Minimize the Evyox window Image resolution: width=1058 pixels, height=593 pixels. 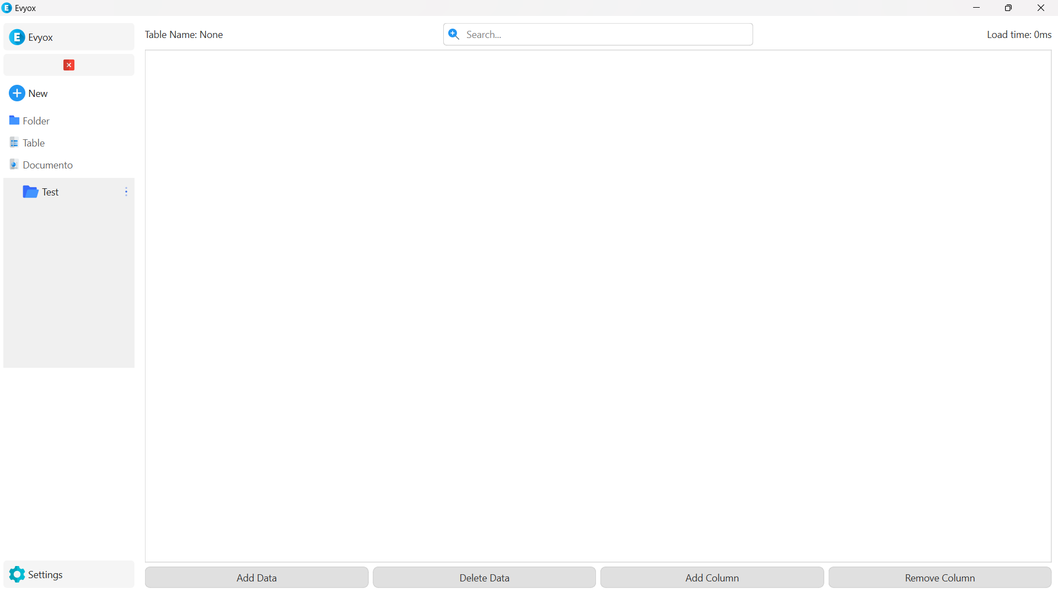(976, 8)
